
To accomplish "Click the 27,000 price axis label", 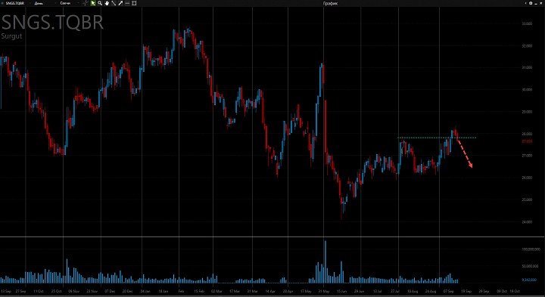I will pyautogui.click(x=528, y=156).
